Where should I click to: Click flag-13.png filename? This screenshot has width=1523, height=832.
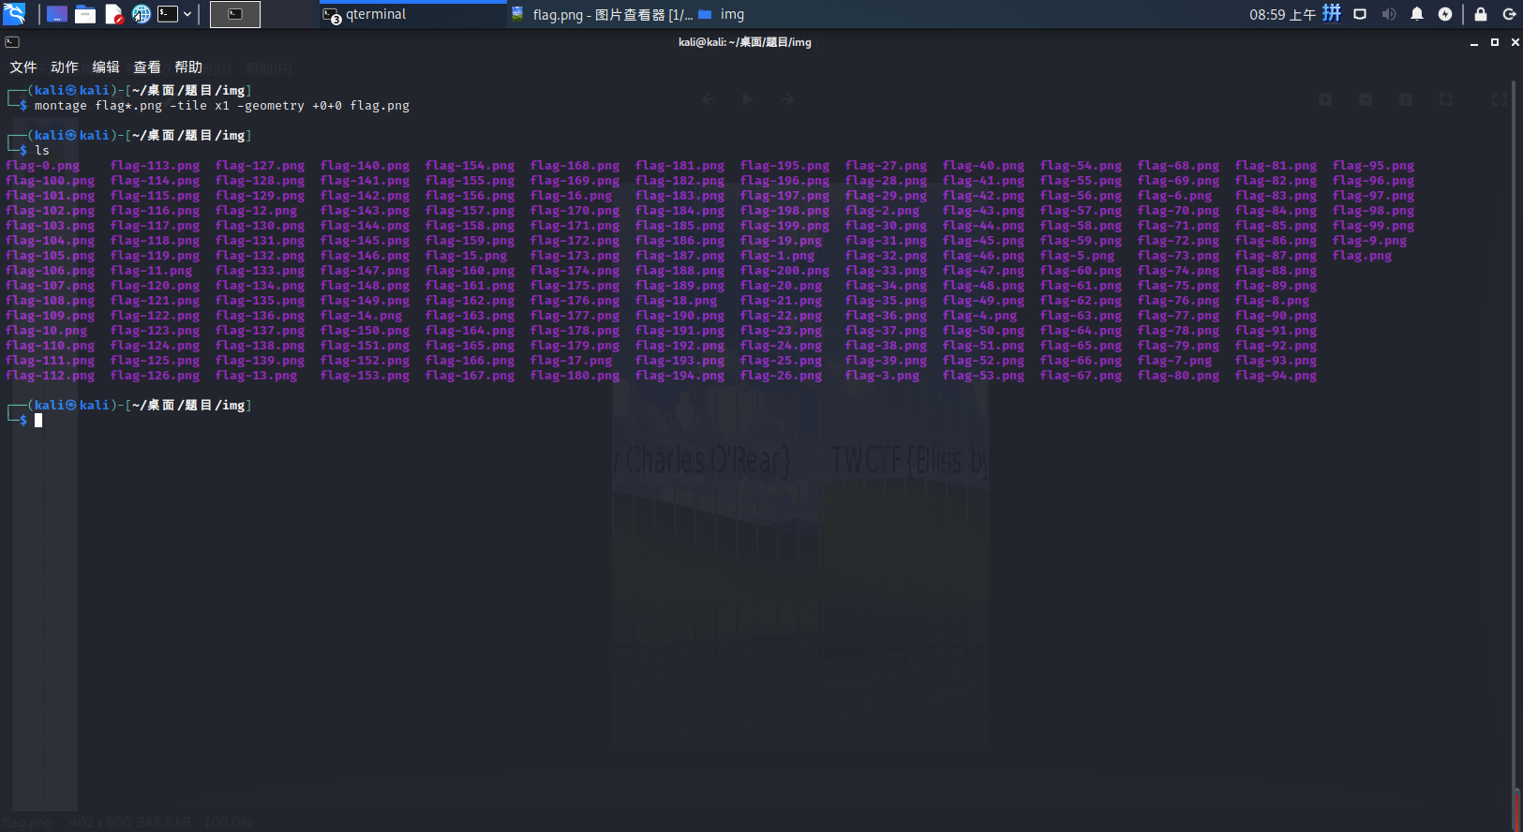coord(257,376)
